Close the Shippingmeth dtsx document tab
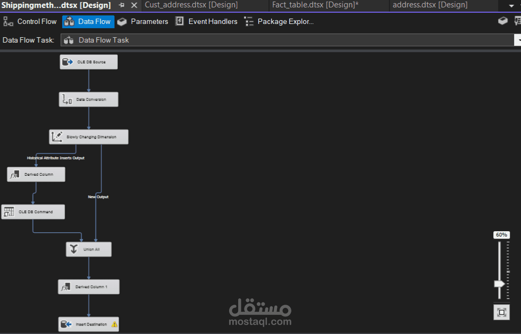The height and width of the screenshot is (334, 521). pyautogui.click(x=134, y=5)
